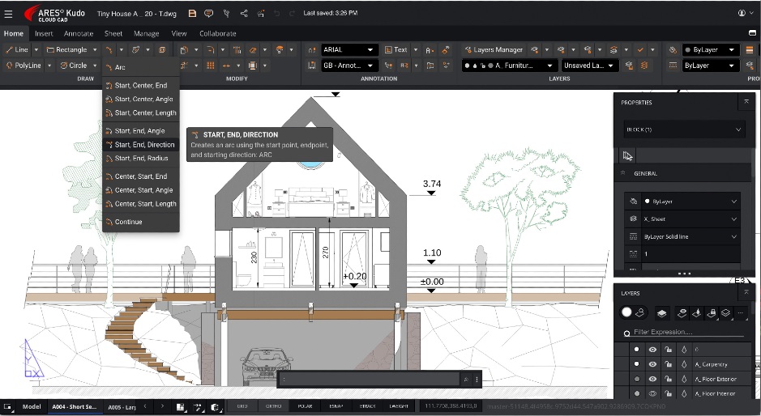Open the Layers Manager
This screenshot has height=416, width=761.
click(x=493, y=50)
